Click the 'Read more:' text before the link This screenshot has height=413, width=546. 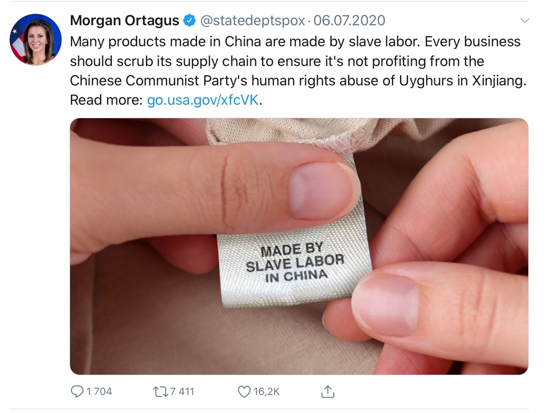pos(106,100)
